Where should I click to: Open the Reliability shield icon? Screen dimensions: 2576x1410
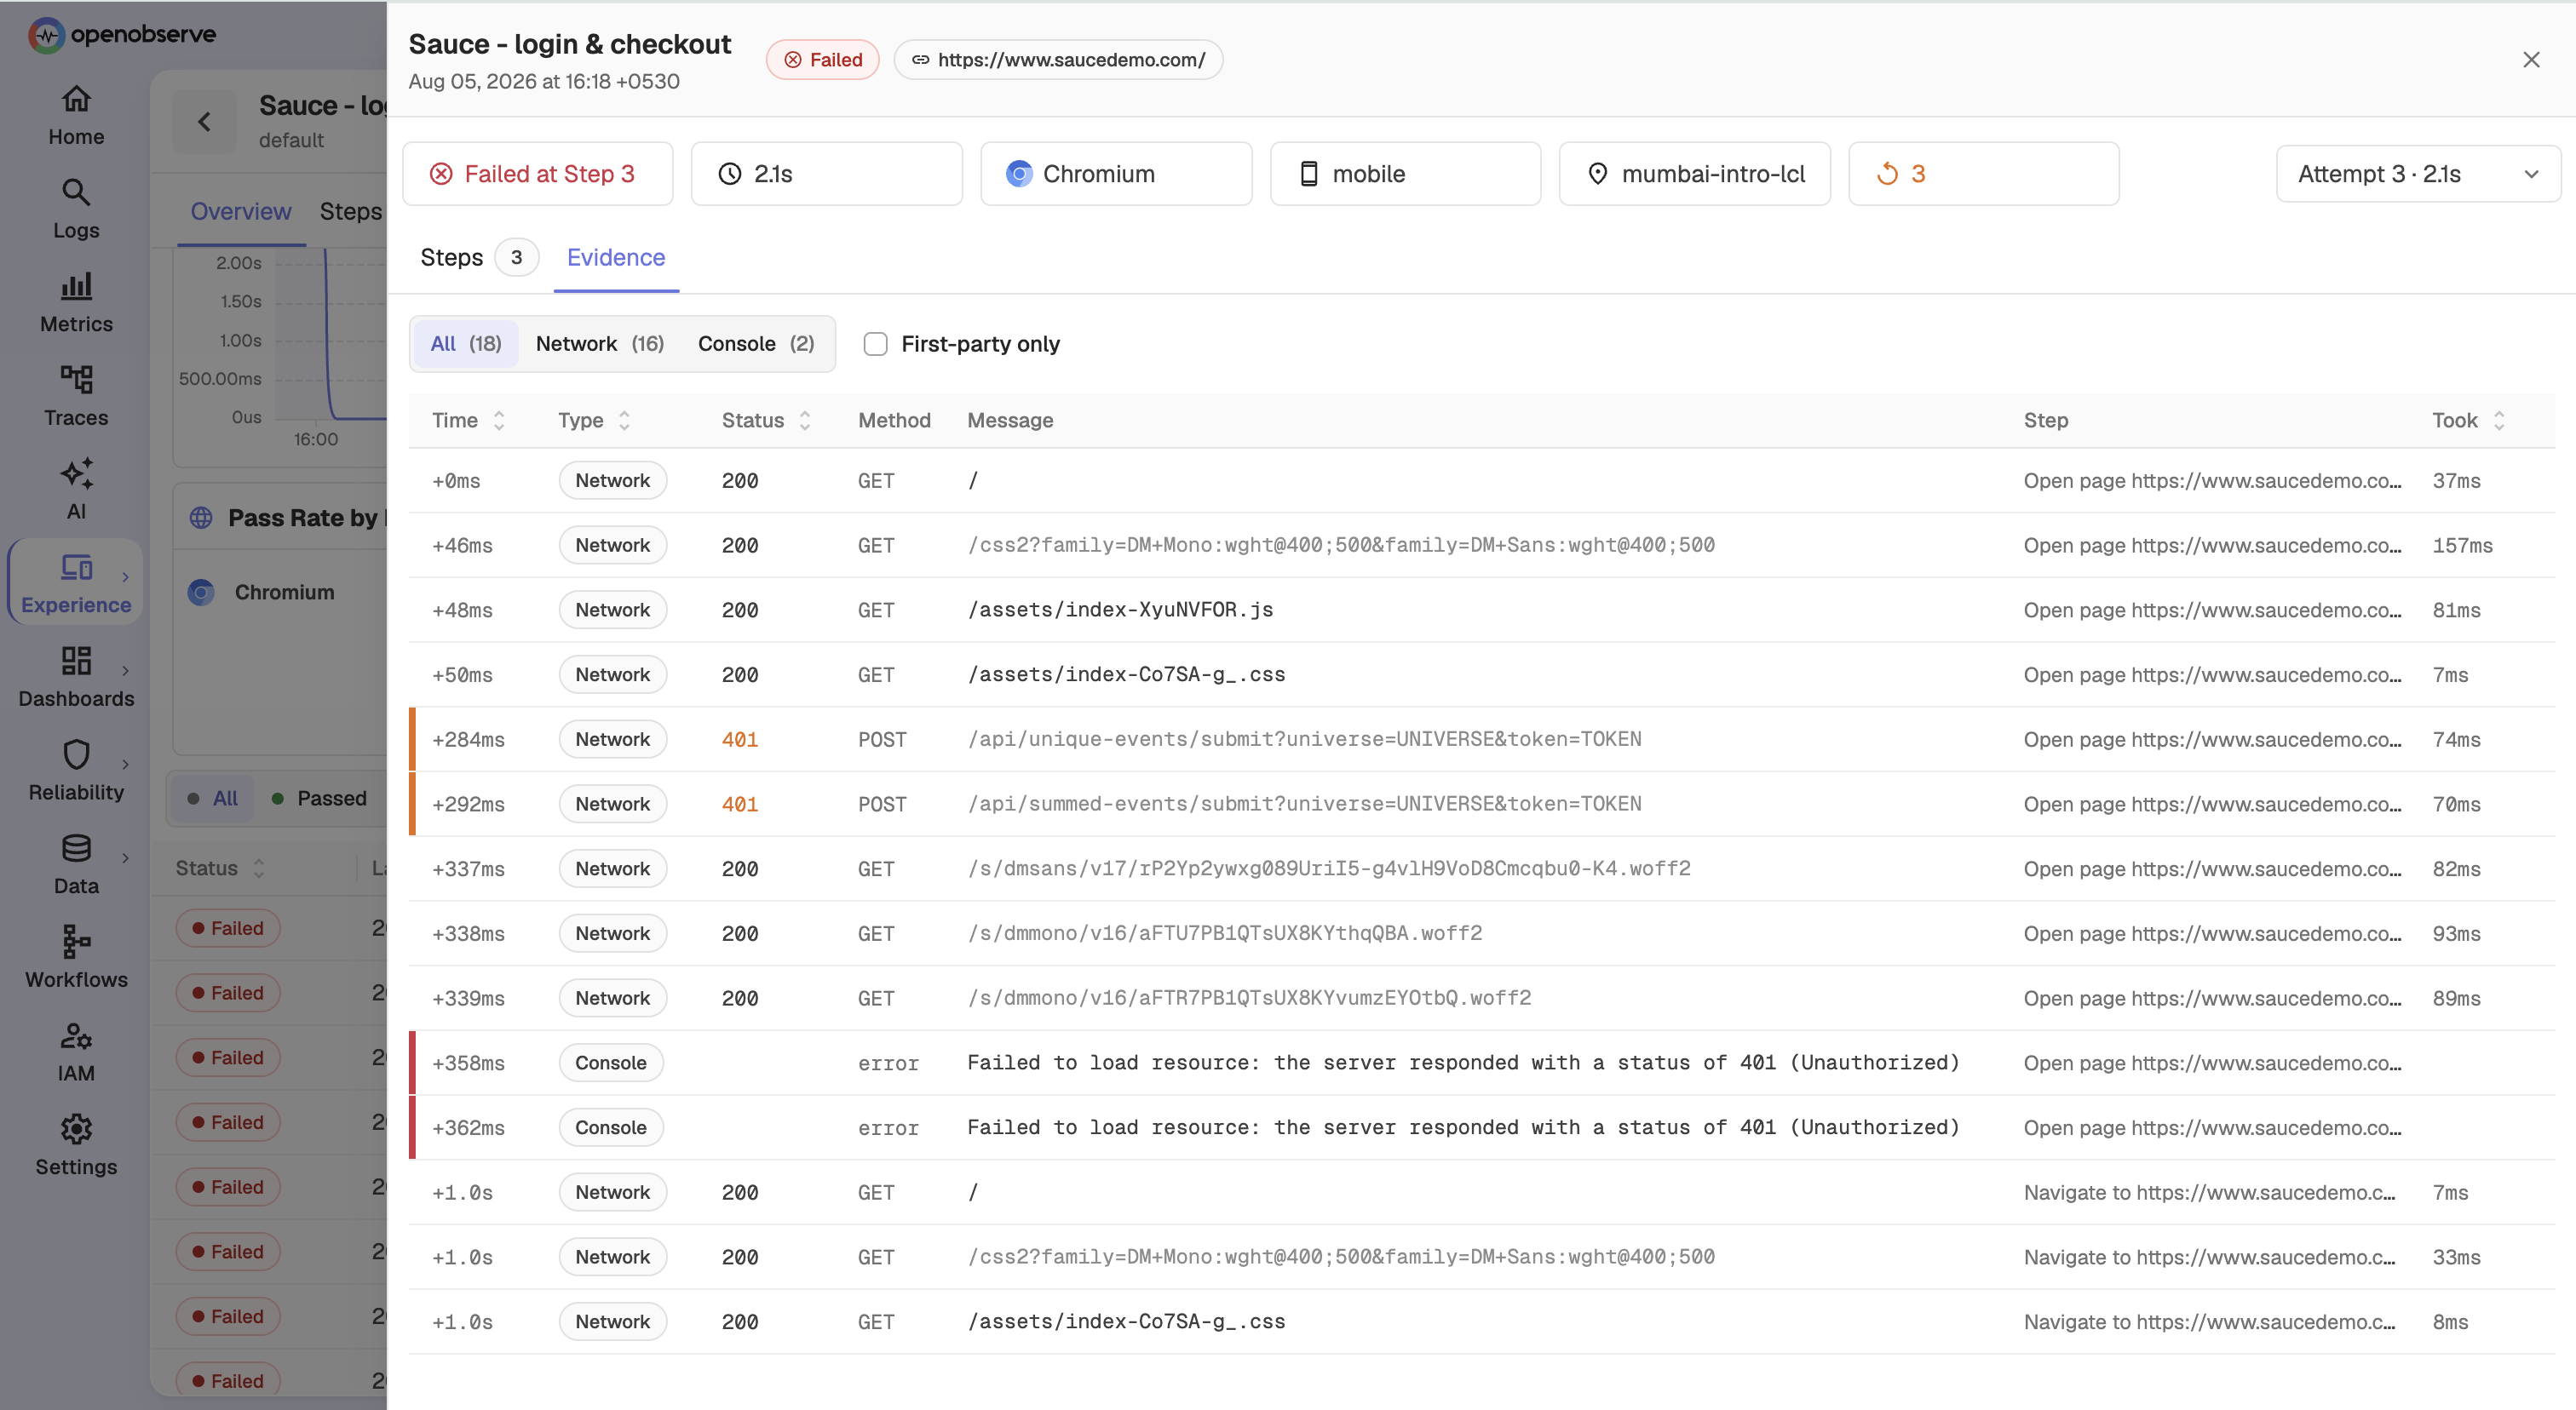click(76, 754)
